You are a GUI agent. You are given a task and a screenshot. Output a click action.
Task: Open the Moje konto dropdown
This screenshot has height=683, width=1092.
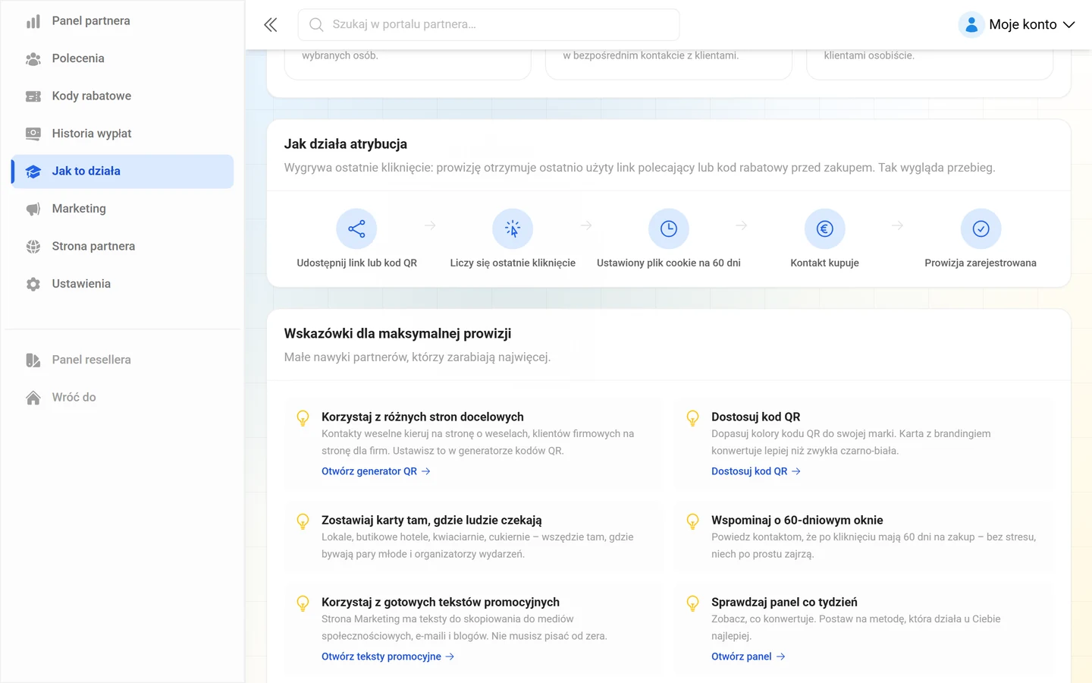(1017, 24)
